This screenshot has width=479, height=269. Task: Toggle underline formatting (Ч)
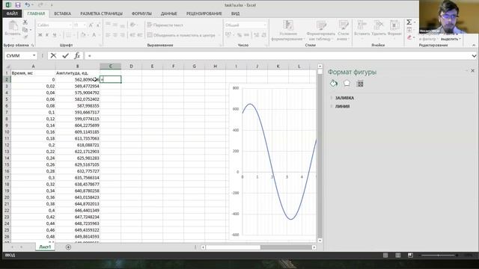(x=55, y=35)
